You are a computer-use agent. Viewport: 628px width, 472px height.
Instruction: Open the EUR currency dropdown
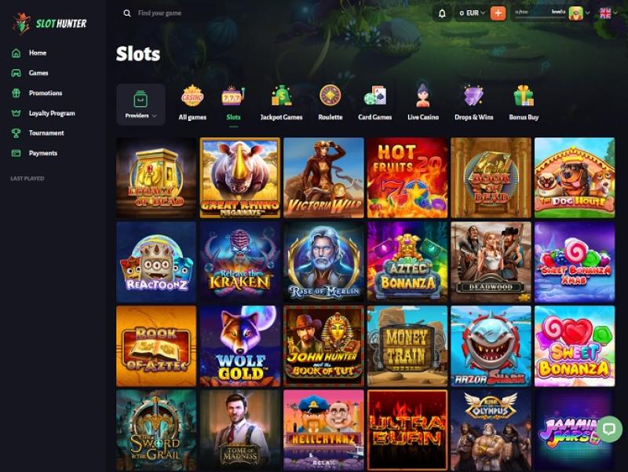(x=472, y=13)
